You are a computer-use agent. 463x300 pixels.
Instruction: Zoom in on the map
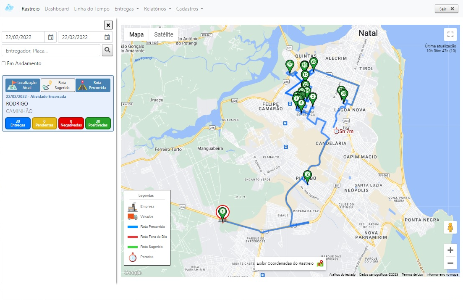[x=450, y=250]
